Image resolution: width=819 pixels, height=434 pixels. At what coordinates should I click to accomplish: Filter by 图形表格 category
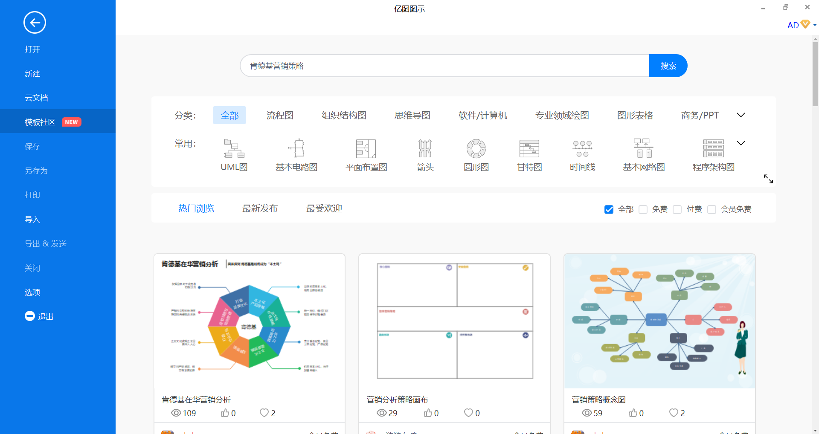[635, 115]
